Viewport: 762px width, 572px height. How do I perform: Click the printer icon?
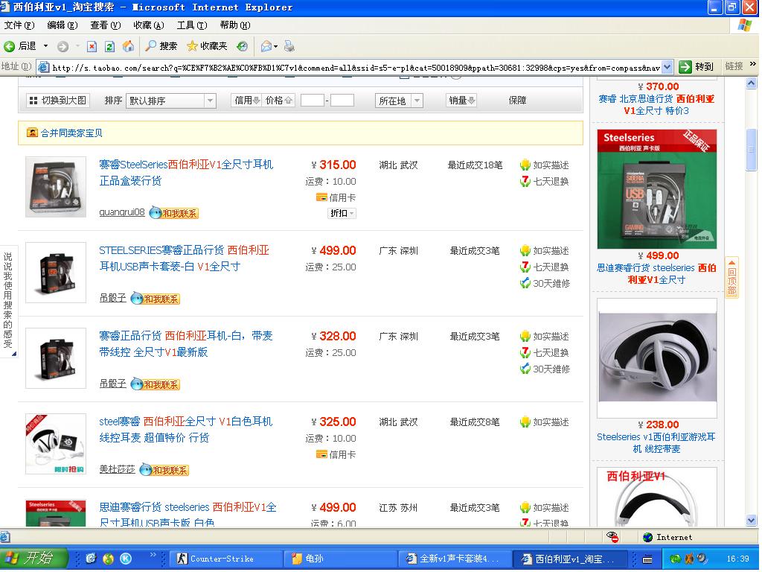tap(289, 46)
